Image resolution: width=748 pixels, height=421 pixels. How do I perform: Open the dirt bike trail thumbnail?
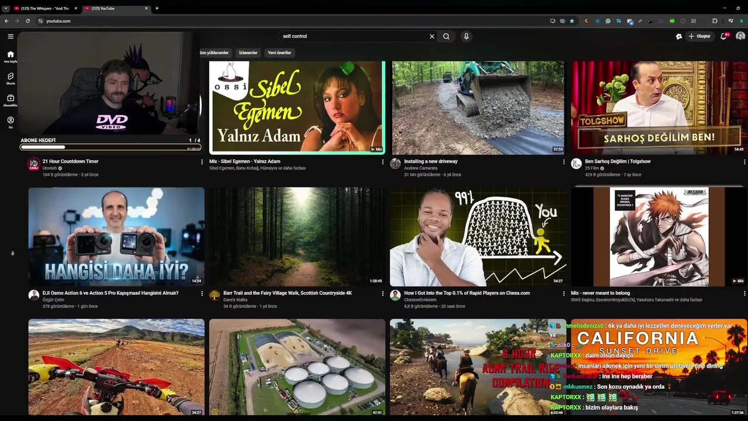click(x=116, y=367)
